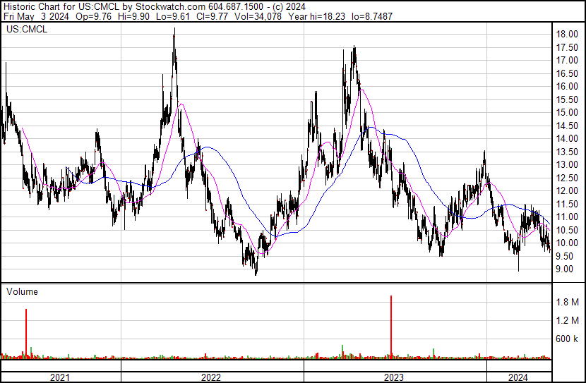This screenshot has height=383, width=586.
Task: Click the 12.00 price axis label
Action: [567, 190]
